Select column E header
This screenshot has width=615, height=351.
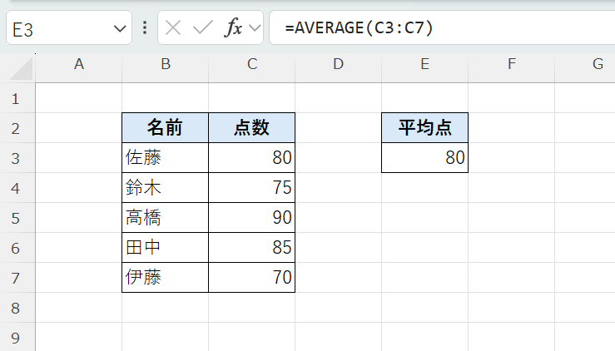point(424,64)
